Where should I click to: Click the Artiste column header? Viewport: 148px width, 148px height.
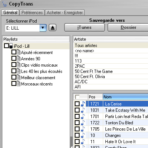(111, 39)
